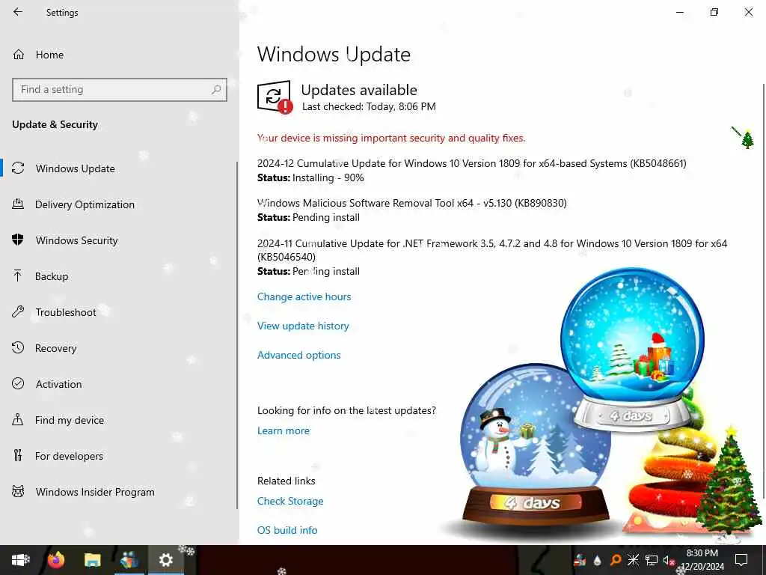The height and width of the screenshot is (575, 766).
Task: Click the Backup upward arrow icon
Action: pyautogui.click(x=18, y=276)
